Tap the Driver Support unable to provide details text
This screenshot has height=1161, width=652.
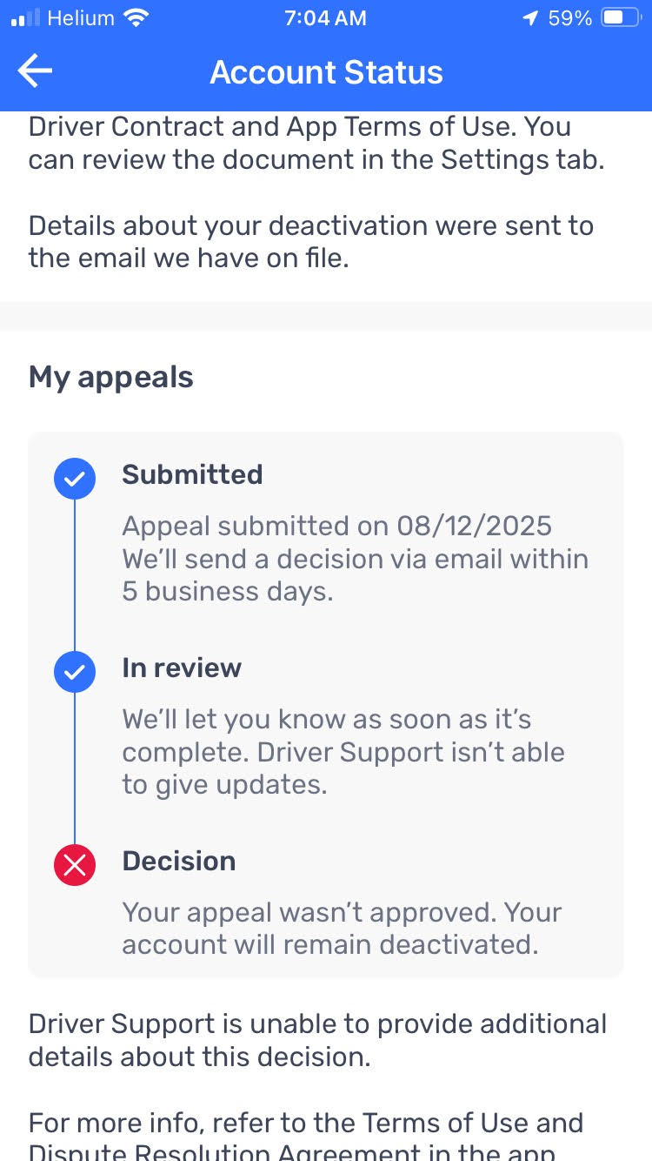coord(317,1040)
